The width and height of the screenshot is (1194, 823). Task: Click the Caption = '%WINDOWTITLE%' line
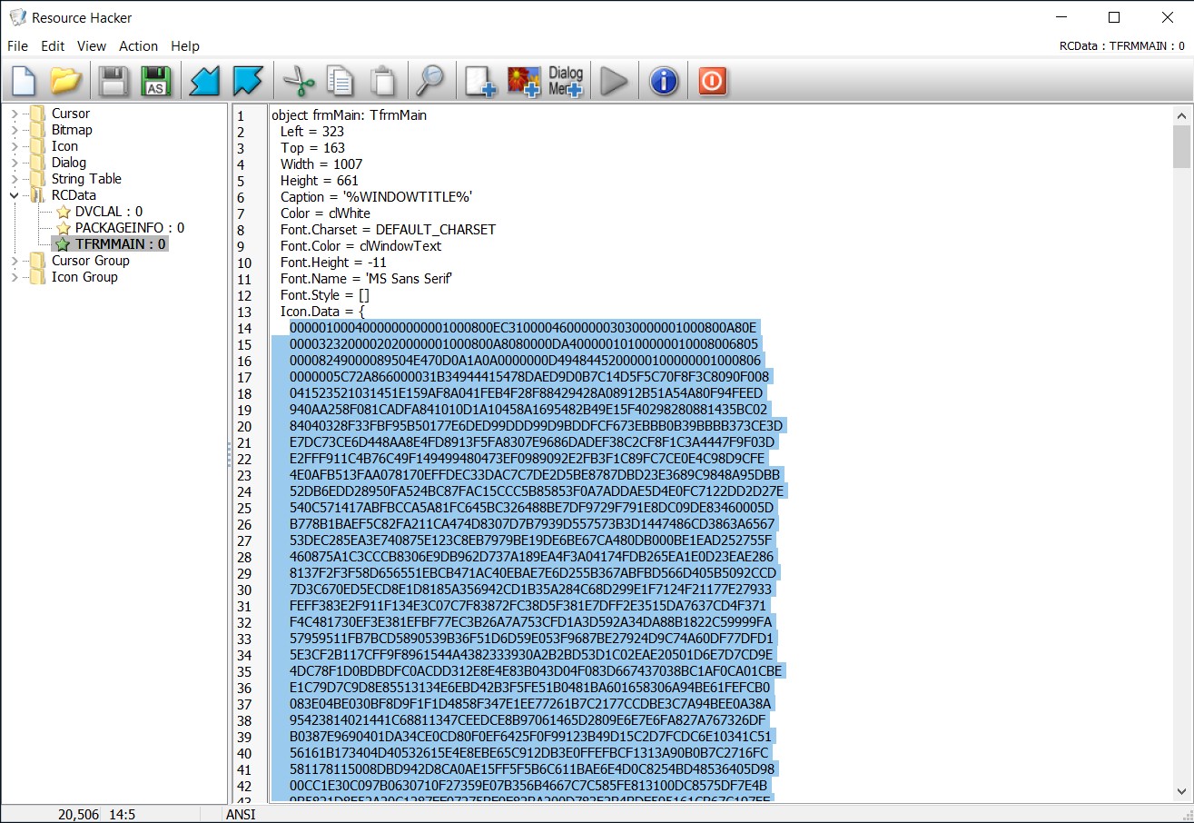point(377,197)
